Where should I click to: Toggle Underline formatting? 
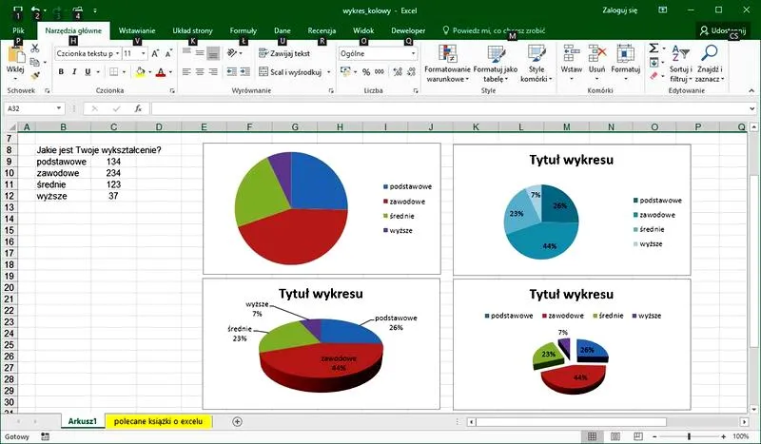(x=88, y=72)
